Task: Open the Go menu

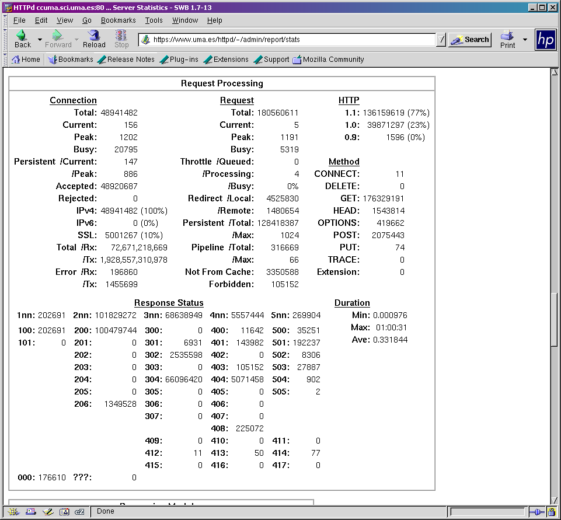Action: (87, 20)
